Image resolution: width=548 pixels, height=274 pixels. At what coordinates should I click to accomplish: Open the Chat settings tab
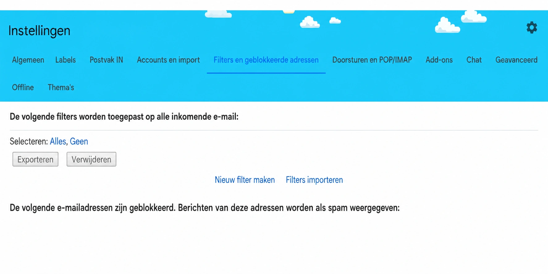(474, 60)
